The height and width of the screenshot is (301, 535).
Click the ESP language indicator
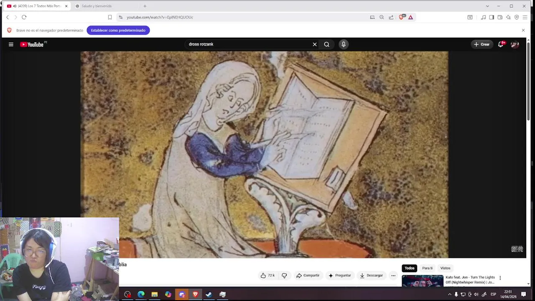(493, 294)
